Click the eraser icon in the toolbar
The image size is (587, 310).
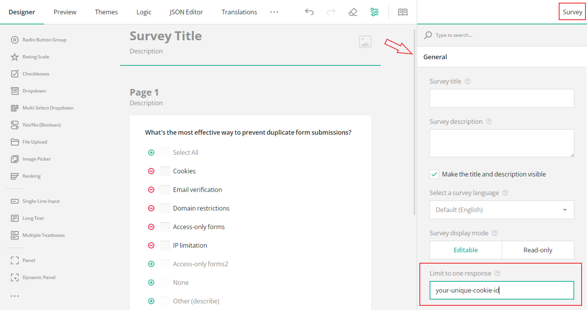(353, 12)
